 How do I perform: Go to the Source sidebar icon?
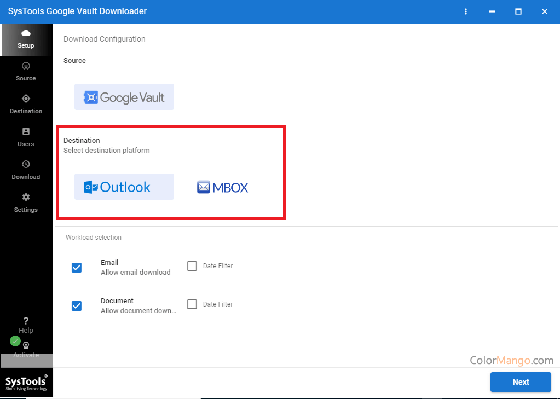(26, 66)
